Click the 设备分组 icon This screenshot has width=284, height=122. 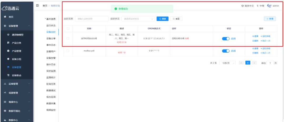point(8,59)
